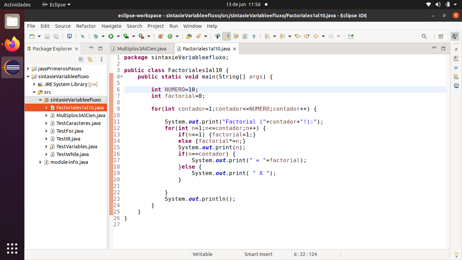Viewport: 462px width, 260px height.
Task: Create a New Java Package icon
Action: [x=161, y=36]
